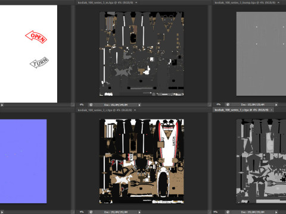
Task: Click zoom percentage field in _m.tga window
Action: (82, 105)
